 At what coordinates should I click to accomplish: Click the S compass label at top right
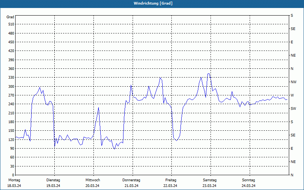click(292, 16)
